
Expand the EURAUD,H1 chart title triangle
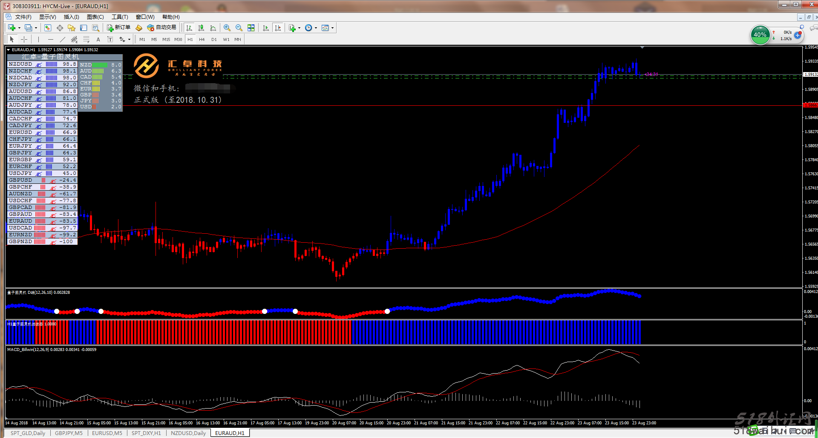coord(8,50)
